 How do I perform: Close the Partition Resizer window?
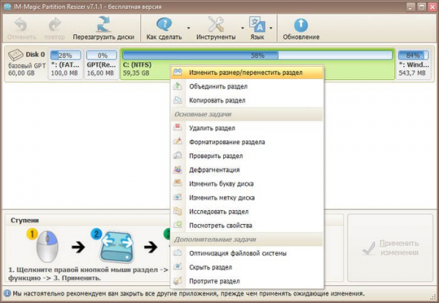pyautogui.click(x=432, y=7)
